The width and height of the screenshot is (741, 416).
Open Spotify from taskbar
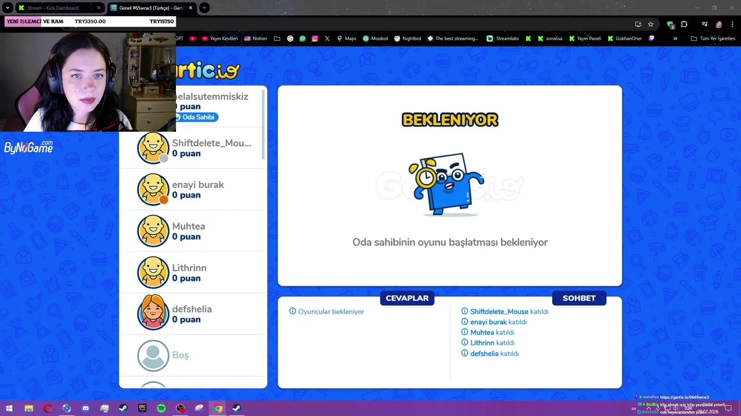coord(162,408)
